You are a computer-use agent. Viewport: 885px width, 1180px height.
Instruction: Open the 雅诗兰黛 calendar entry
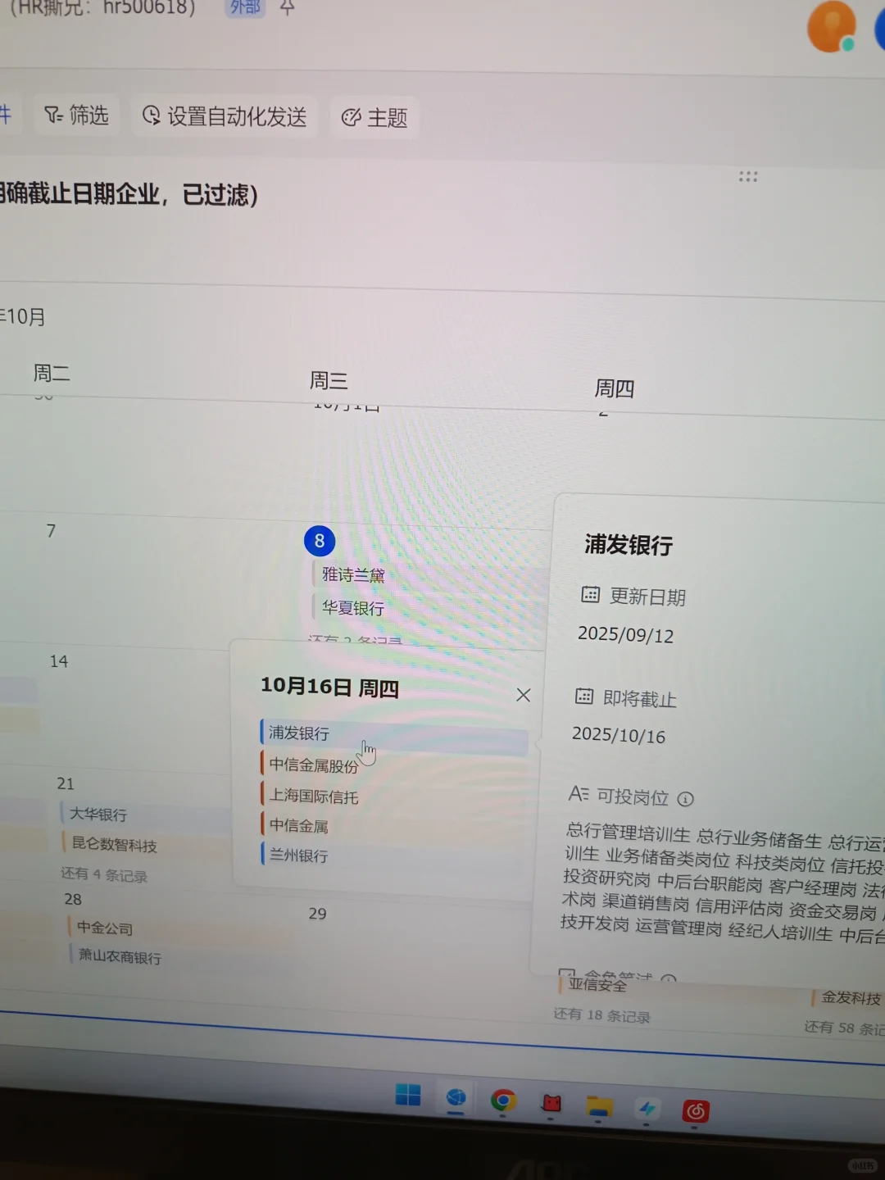point(352,574)
